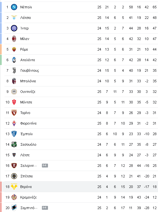The image size is (158, 212).
Task: Select the Inter club logo
Action: (14, 28)
